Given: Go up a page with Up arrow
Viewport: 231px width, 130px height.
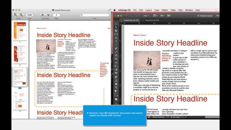Looking at the screenshot, I should tap(42, 15).
